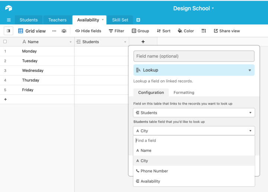Check the select-all rows checkbox
Viewport: 268px width, 192px height.
point(5,42)
